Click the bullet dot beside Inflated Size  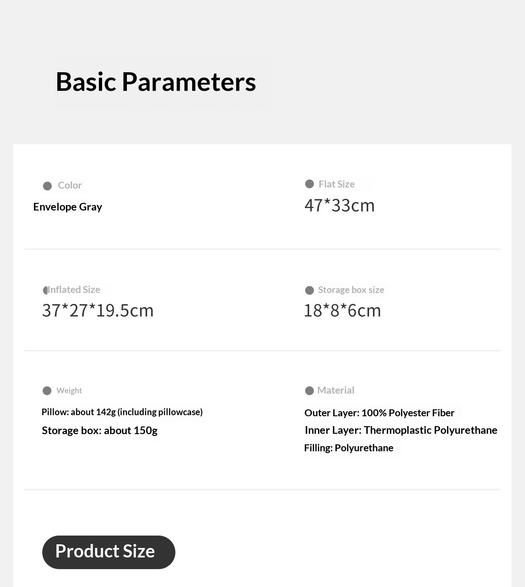point(46,290)
